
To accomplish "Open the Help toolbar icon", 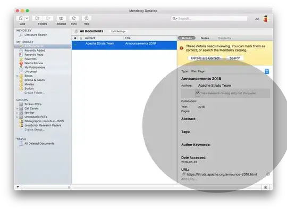I will (x=87, y=18).
